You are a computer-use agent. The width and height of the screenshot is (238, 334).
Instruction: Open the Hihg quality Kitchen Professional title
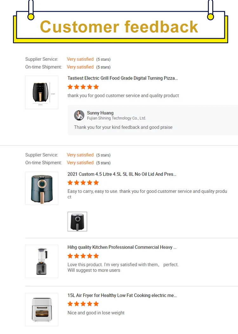[122, 247]
